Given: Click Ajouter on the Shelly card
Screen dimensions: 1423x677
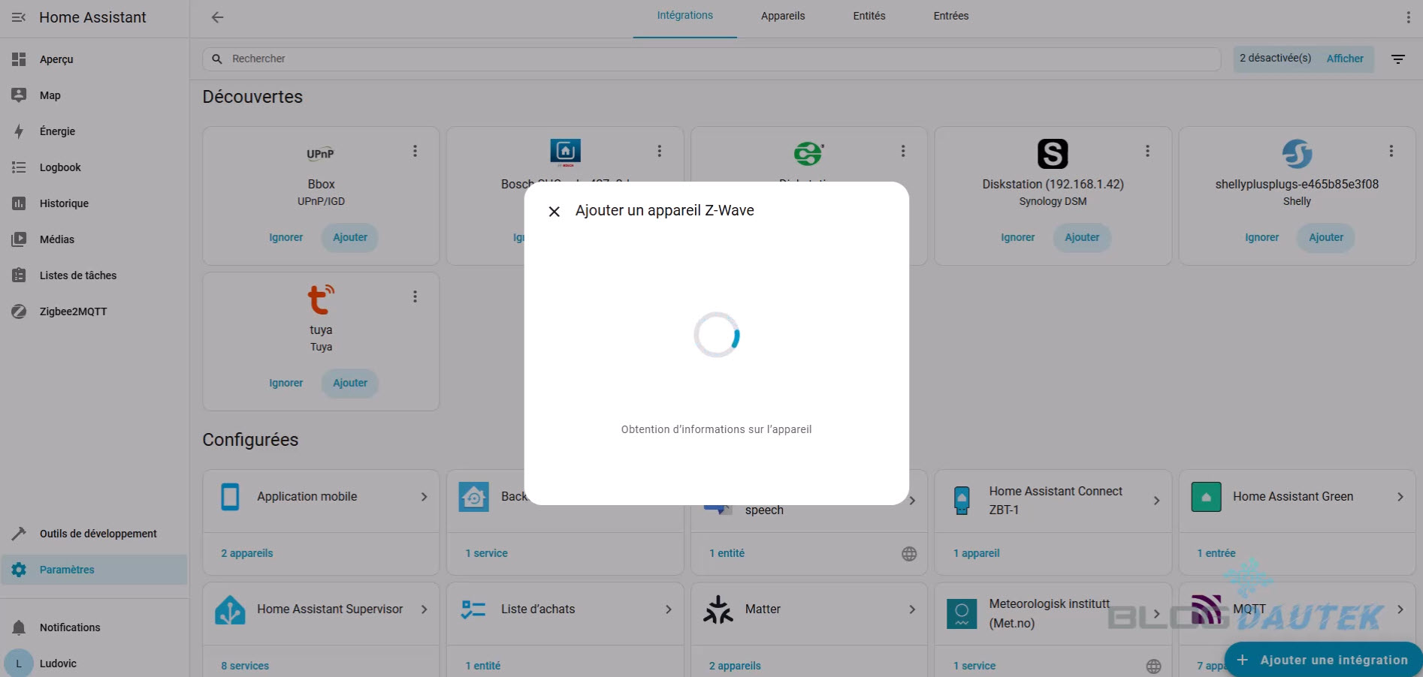Looking at the screenshot, I should point(1325,237).
